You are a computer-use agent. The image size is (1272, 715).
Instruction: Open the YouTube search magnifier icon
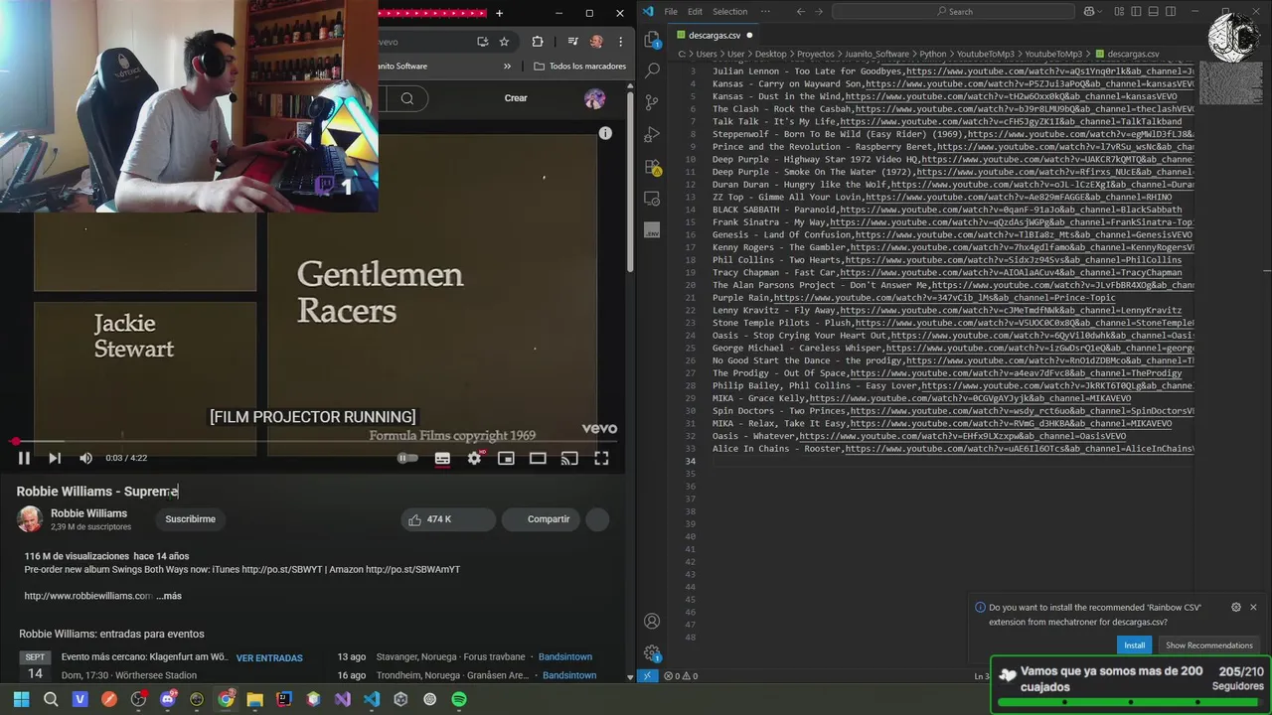coord(407,98)
